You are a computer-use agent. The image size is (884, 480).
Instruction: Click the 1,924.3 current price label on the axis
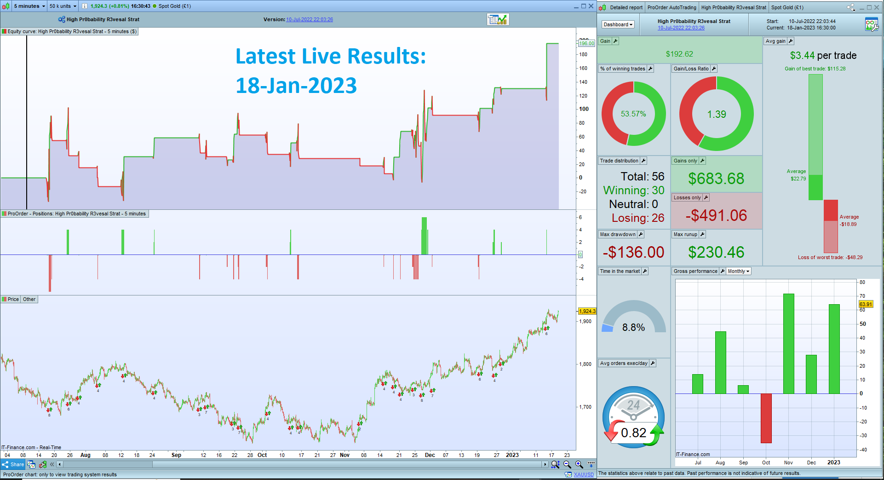587,311
